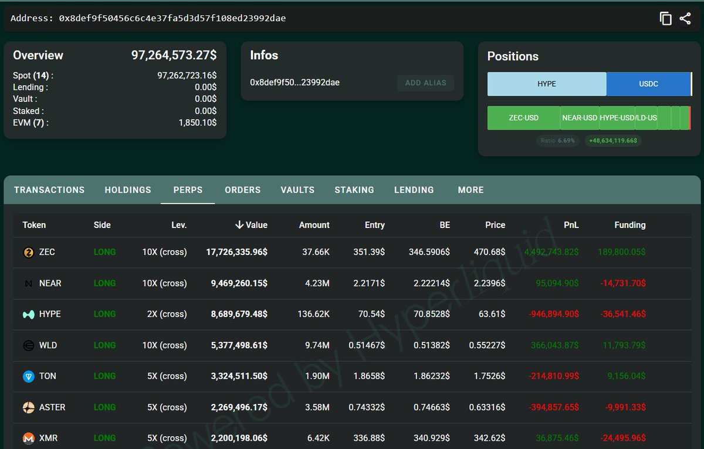Image resolution: width=704 pixels, height=449 pixels.
Task: Select the USDC spot position bar
Action: coord(648,84)
